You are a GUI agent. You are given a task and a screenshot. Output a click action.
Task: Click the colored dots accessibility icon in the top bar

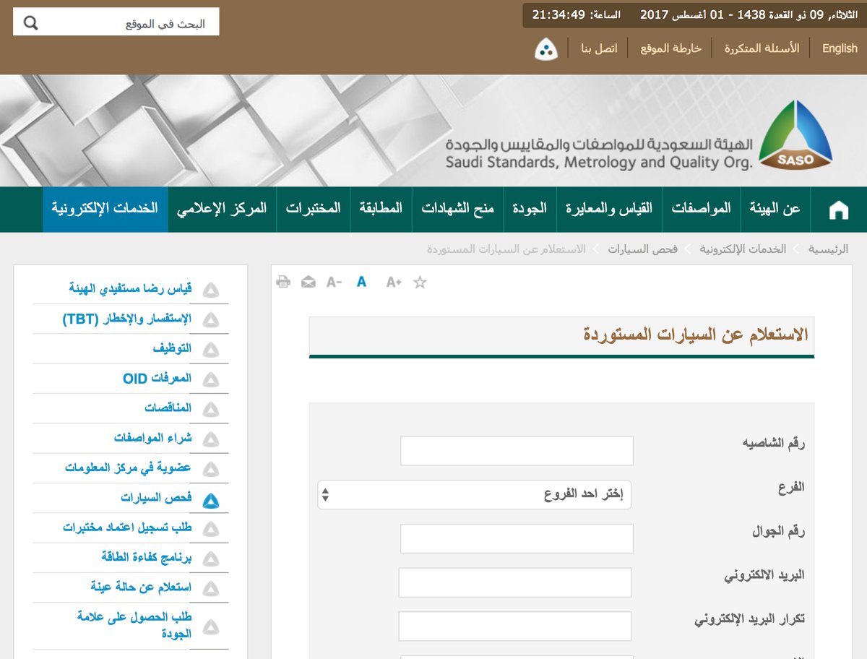point(545,49)
